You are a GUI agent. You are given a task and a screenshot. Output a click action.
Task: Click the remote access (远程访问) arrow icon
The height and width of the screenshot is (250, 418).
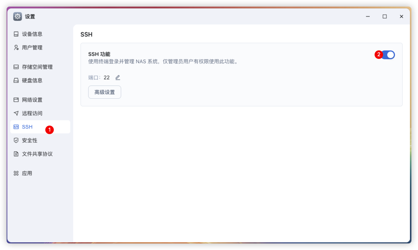tap(16, 113)
